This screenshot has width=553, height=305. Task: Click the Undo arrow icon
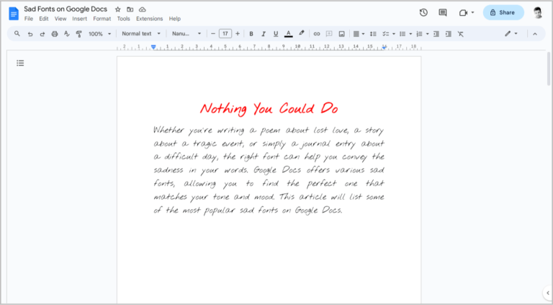pos(30,34)
